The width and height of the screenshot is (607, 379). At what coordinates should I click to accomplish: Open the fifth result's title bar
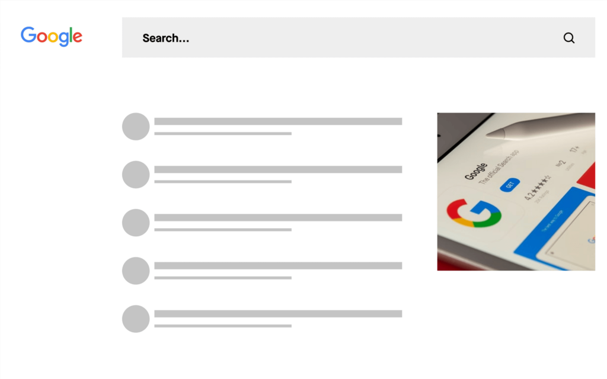pyautogui.click(x=278, y=314)
